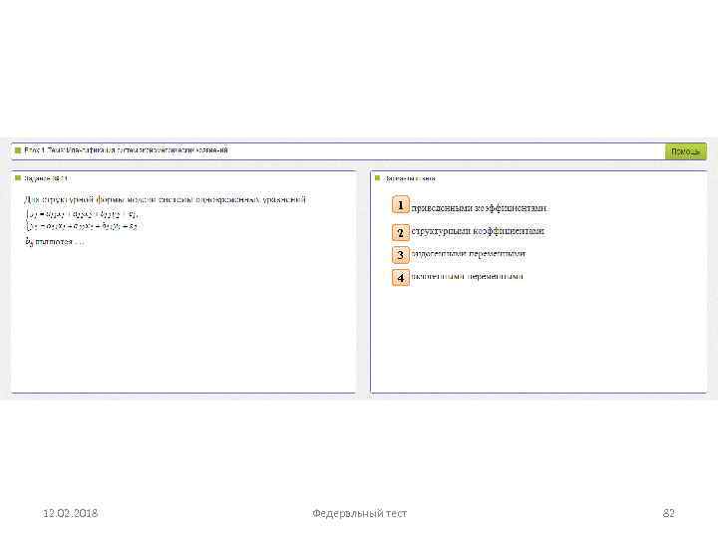Click the slide page number 82
The width and height of the screenshot is (718, 538).
click(x=669, y=513)
